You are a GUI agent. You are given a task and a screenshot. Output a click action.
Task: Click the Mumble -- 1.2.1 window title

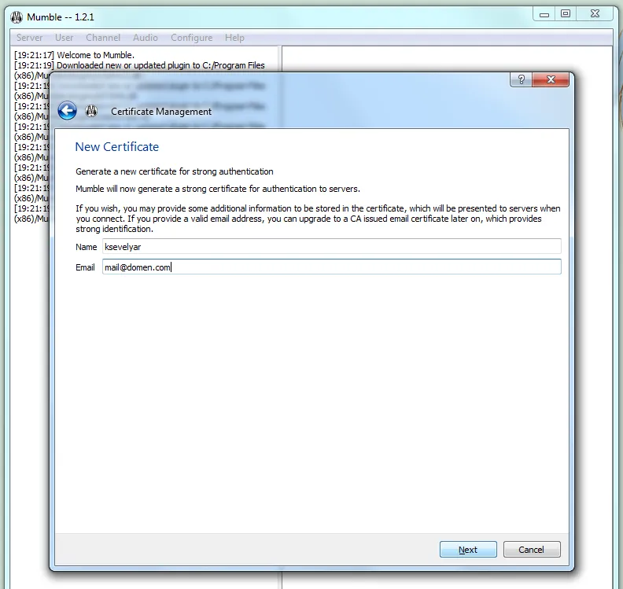point(61,17)
